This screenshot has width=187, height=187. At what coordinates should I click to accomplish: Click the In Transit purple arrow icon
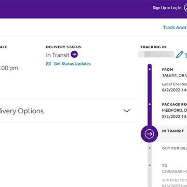coord(74,55)
